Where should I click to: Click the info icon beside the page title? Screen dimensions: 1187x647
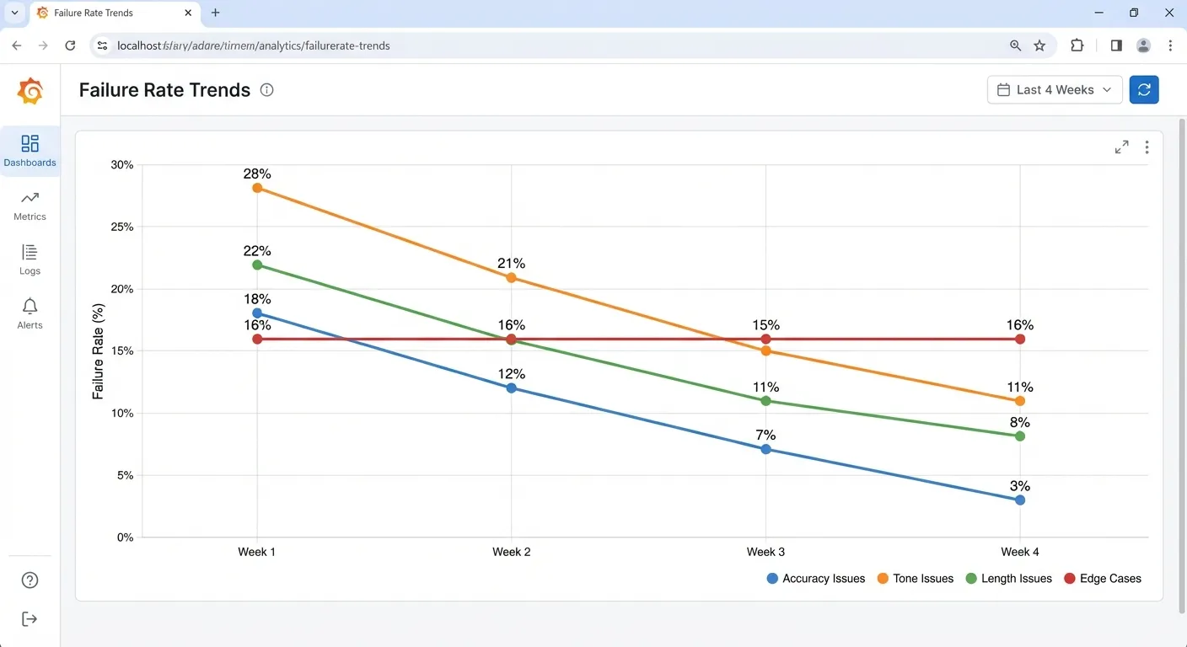pos(266,89)
